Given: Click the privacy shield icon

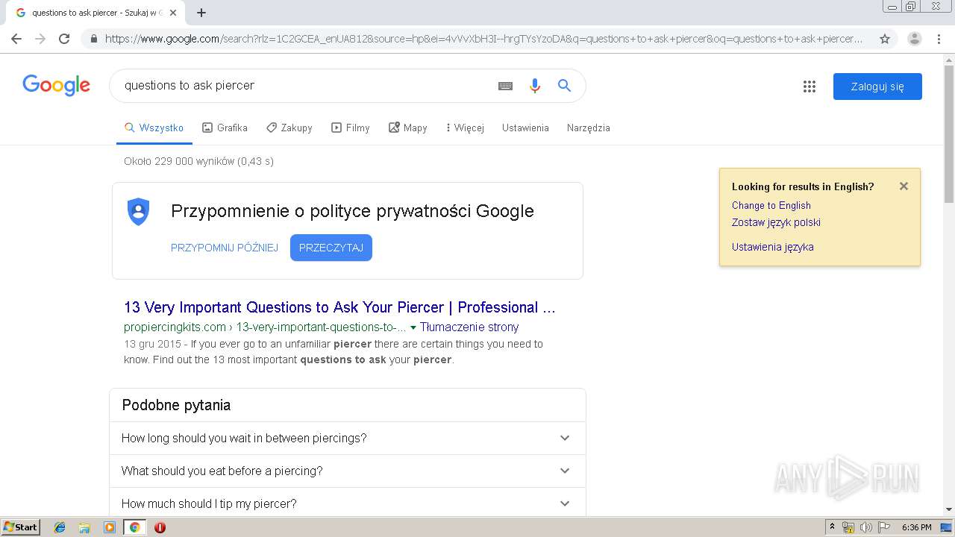Looking at the screenshot, I should (139, 212).
